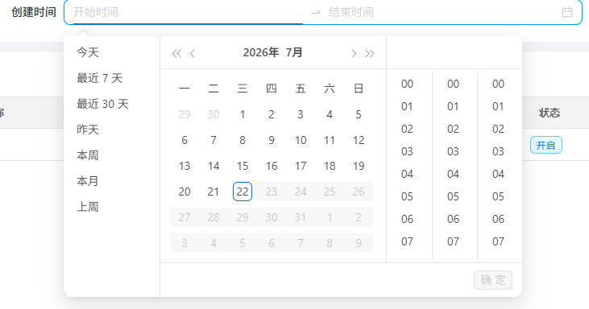Screen dimensions: 589x309
Task: Go to next month arrow
Action: 354,53
